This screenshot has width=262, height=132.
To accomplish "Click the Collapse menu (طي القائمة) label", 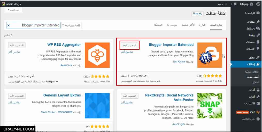I will [x=248, y=119].
